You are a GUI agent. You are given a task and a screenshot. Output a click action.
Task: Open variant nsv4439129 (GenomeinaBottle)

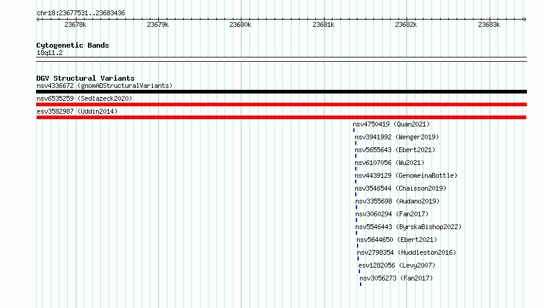(406, 175)
